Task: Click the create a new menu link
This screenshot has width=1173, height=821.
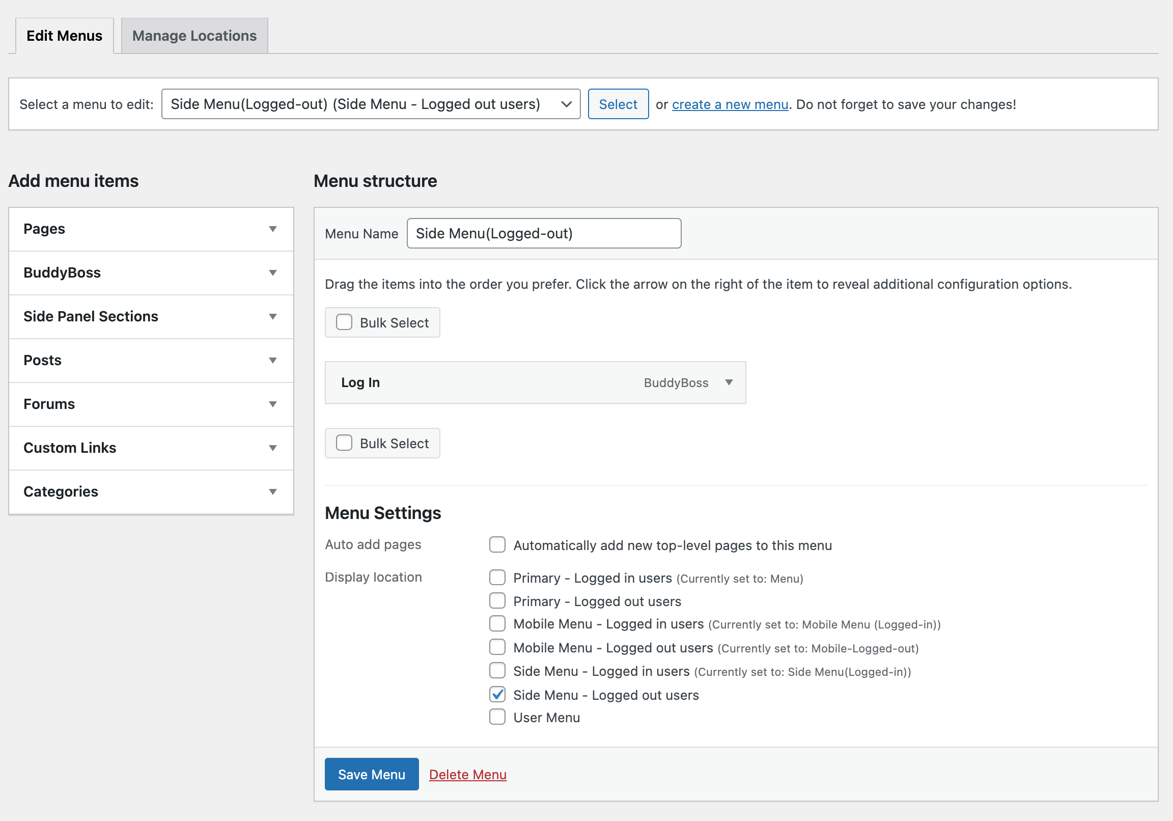Action: tap(730, 104)
